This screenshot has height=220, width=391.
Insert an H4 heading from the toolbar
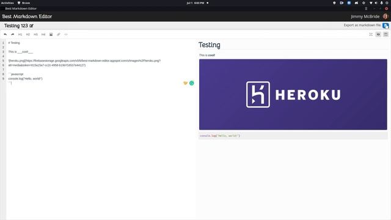(43, 34)
